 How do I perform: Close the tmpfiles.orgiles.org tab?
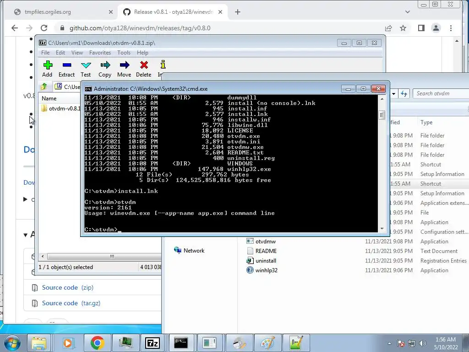(111, 12)
